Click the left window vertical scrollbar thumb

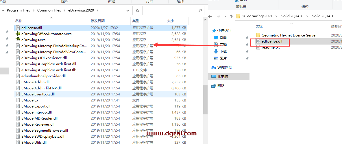[x=205, y=100]
